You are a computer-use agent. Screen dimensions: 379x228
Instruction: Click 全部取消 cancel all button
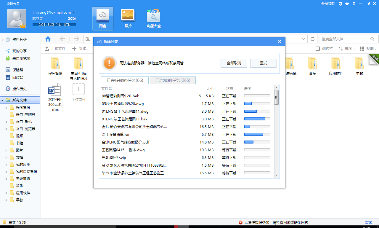click(234, 63)
